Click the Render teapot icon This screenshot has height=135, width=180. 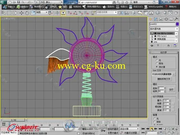point(176,13)
